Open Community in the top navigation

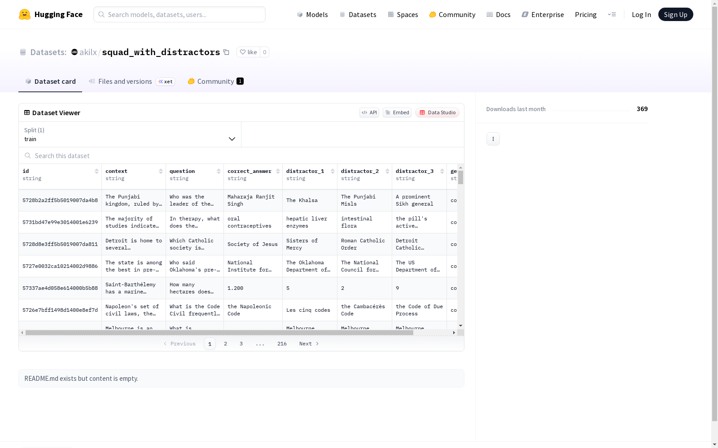(452, 14)
